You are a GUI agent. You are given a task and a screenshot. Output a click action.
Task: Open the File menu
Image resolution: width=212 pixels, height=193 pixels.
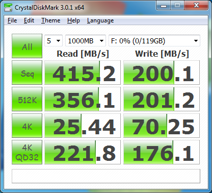12,20
